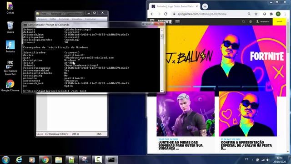Viewport: 291px width, 164px height.
Task: Open the Windows Start menu
Action: [5, 160]
